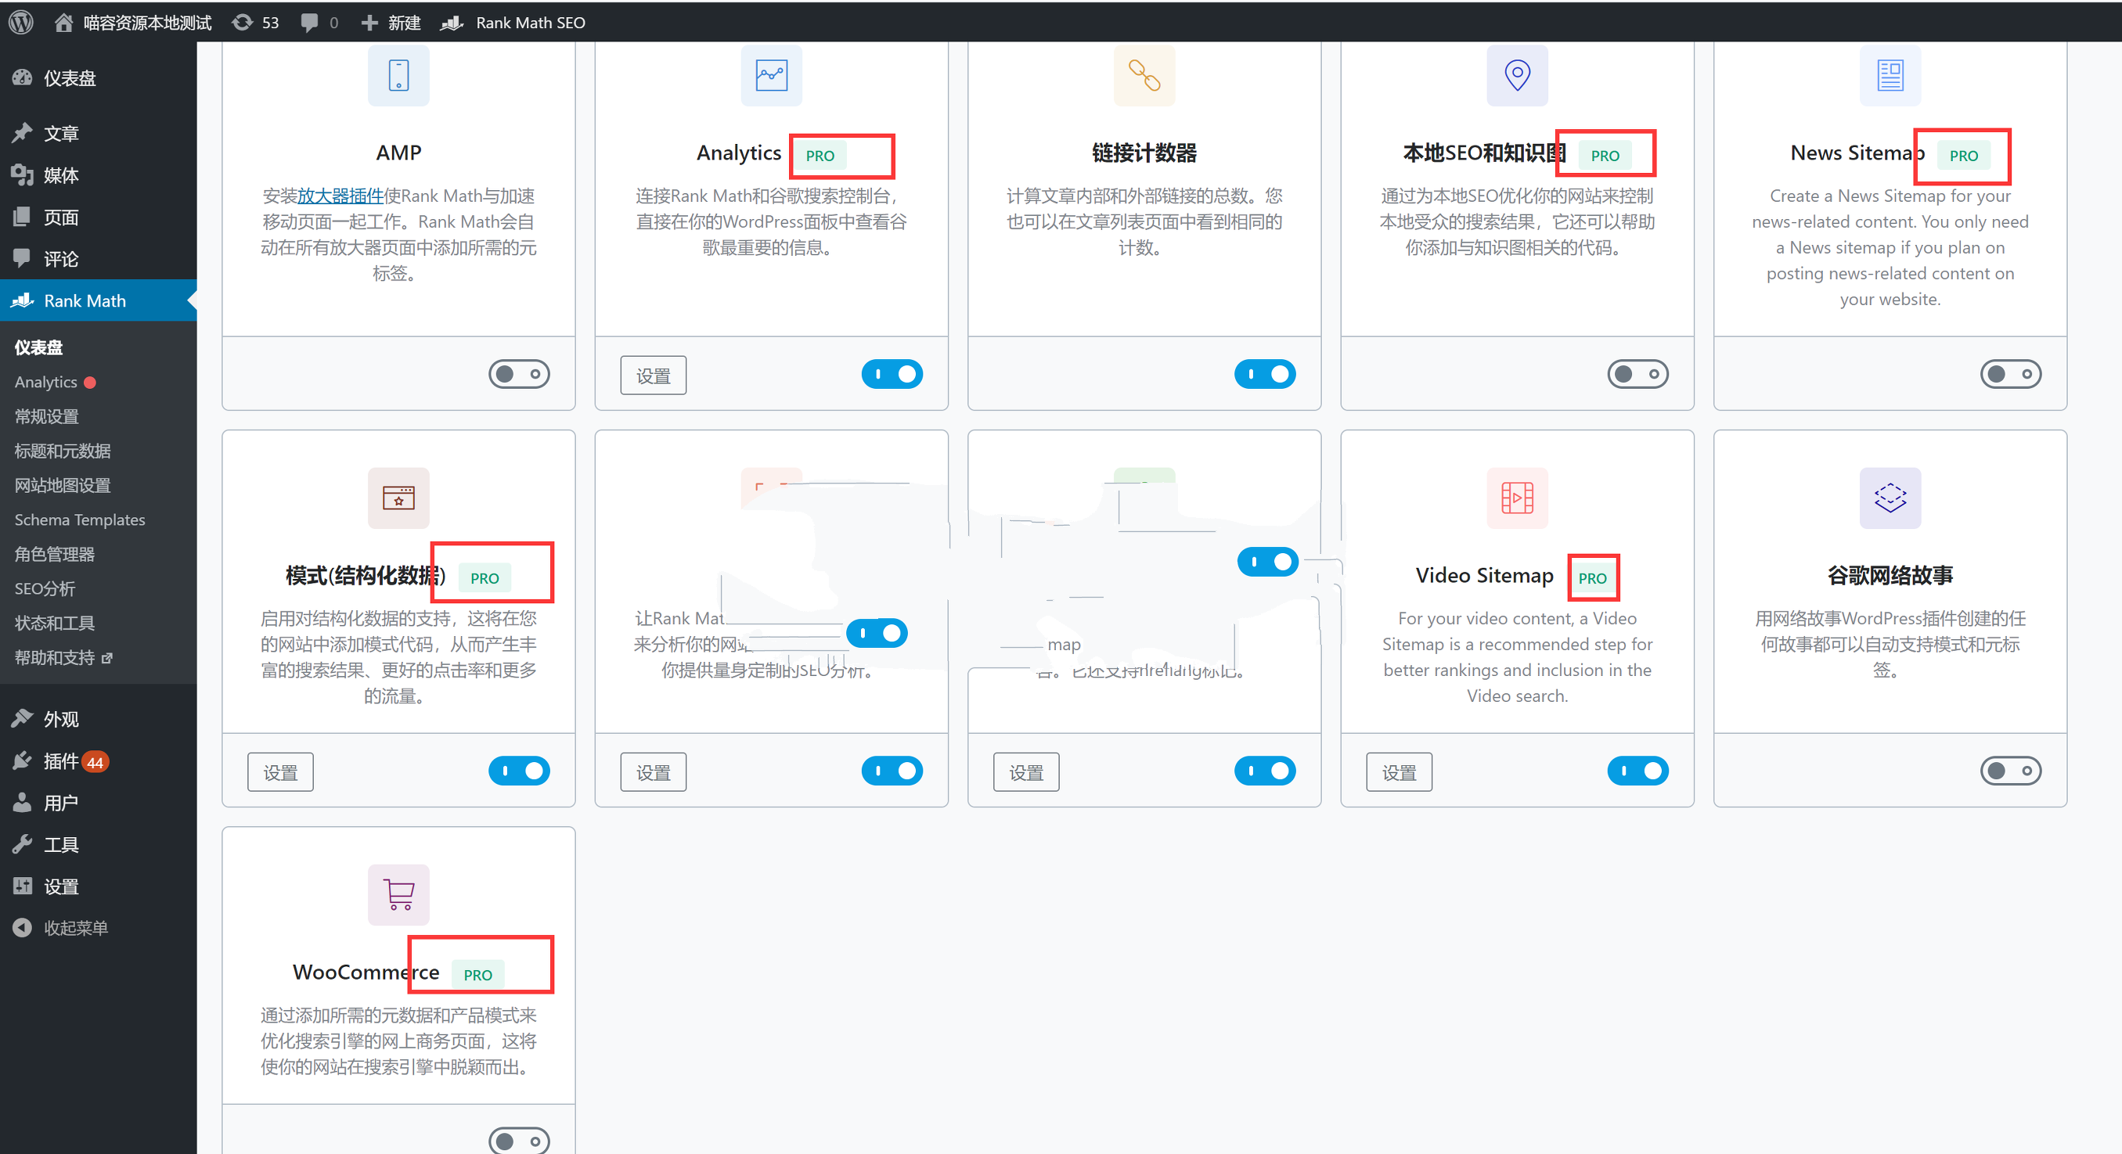Click 设置 button on Video Sitemap card

click(1399, 772)
